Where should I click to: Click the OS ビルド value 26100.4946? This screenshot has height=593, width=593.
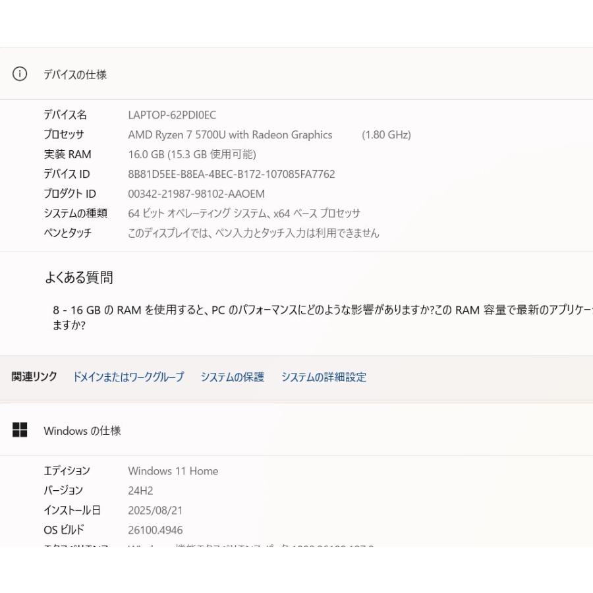pyautogui.click(x=156, y=530)
